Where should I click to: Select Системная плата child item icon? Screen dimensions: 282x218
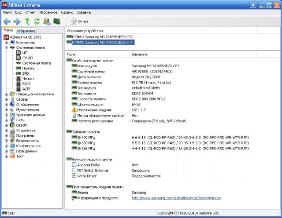click(19, 63)
